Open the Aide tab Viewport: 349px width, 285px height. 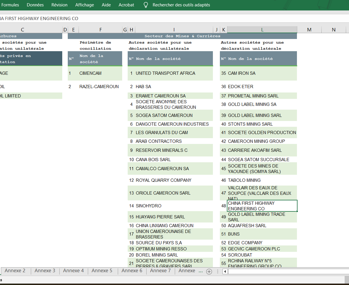click(x=106, y=5)
